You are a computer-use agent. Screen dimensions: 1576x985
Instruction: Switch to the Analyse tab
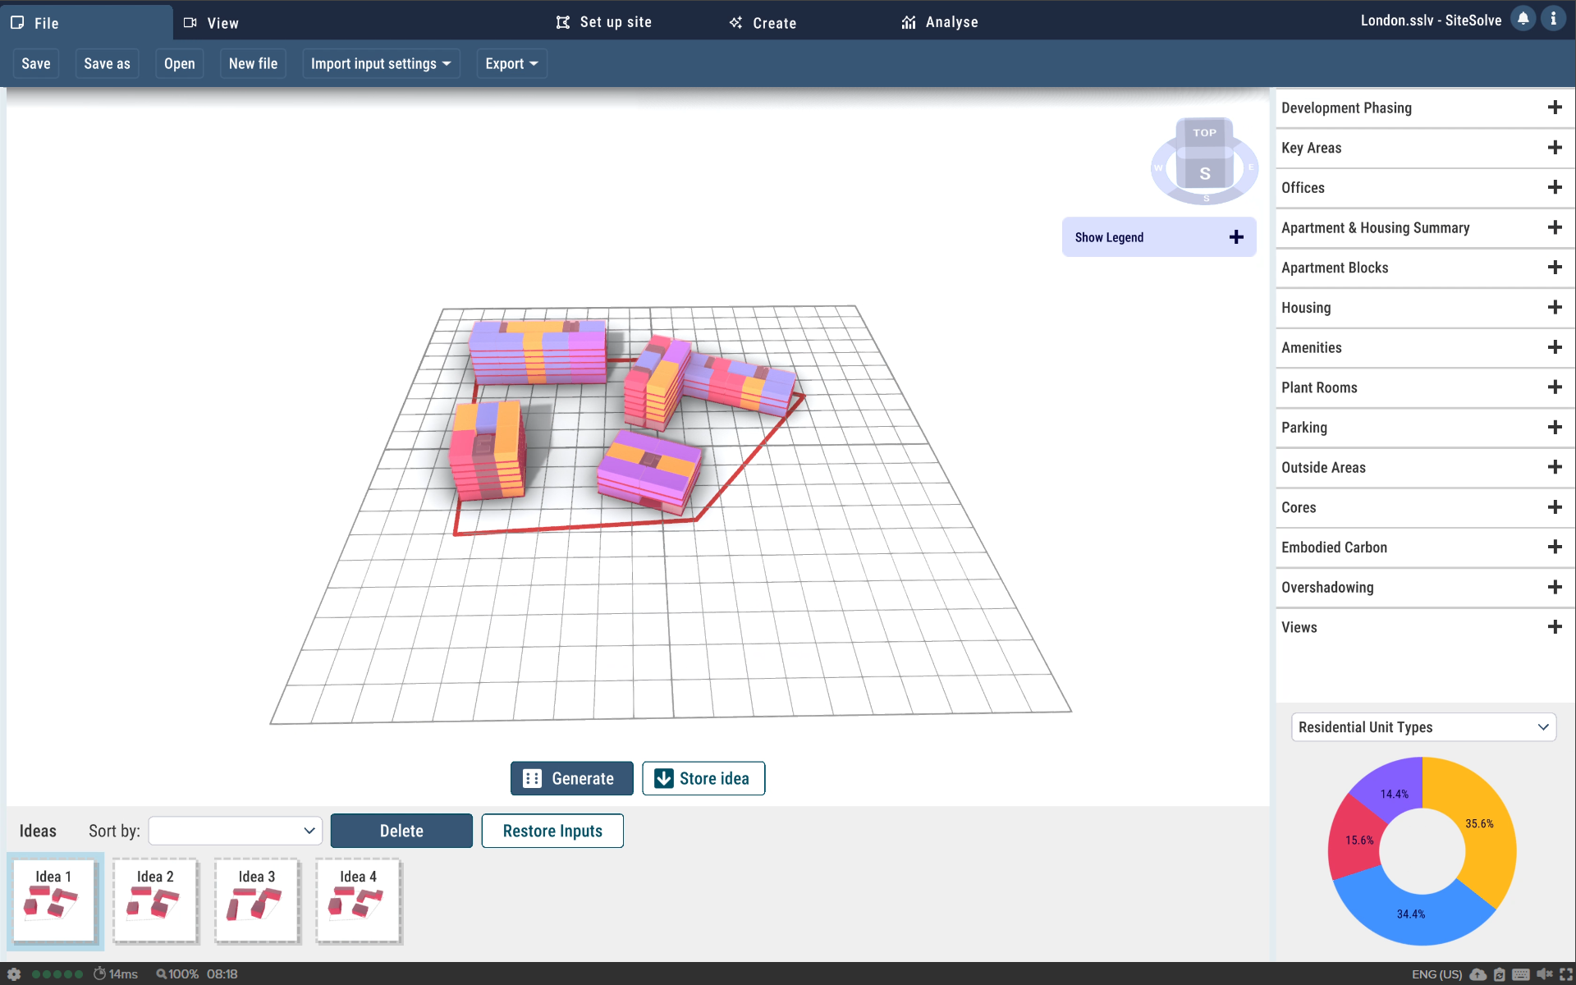(x=940, y=22)
